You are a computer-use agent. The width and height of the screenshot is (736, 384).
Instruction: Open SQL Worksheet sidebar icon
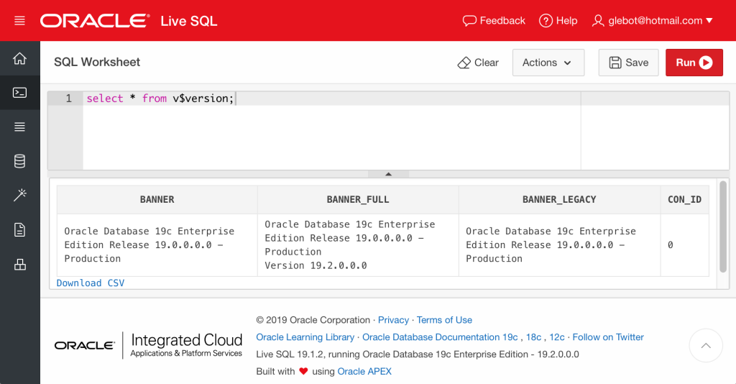click(x=19, y=93)
